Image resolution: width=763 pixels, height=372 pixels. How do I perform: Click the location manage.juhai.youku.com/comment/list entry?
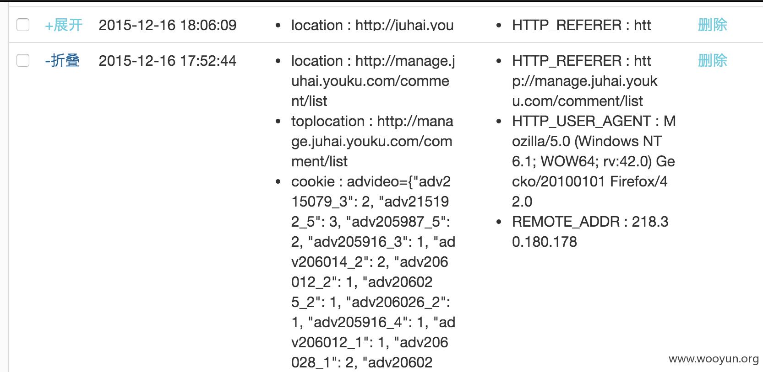click(373, 81)
